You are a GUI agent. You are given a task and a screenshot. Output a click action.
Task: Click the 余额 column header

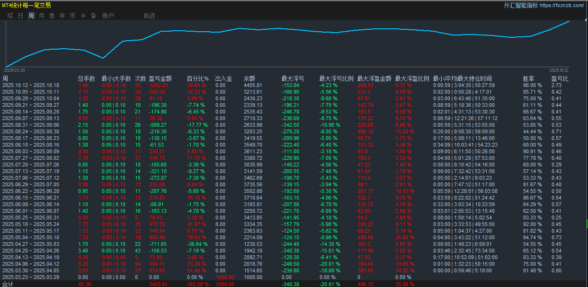[x=249, y=78]
